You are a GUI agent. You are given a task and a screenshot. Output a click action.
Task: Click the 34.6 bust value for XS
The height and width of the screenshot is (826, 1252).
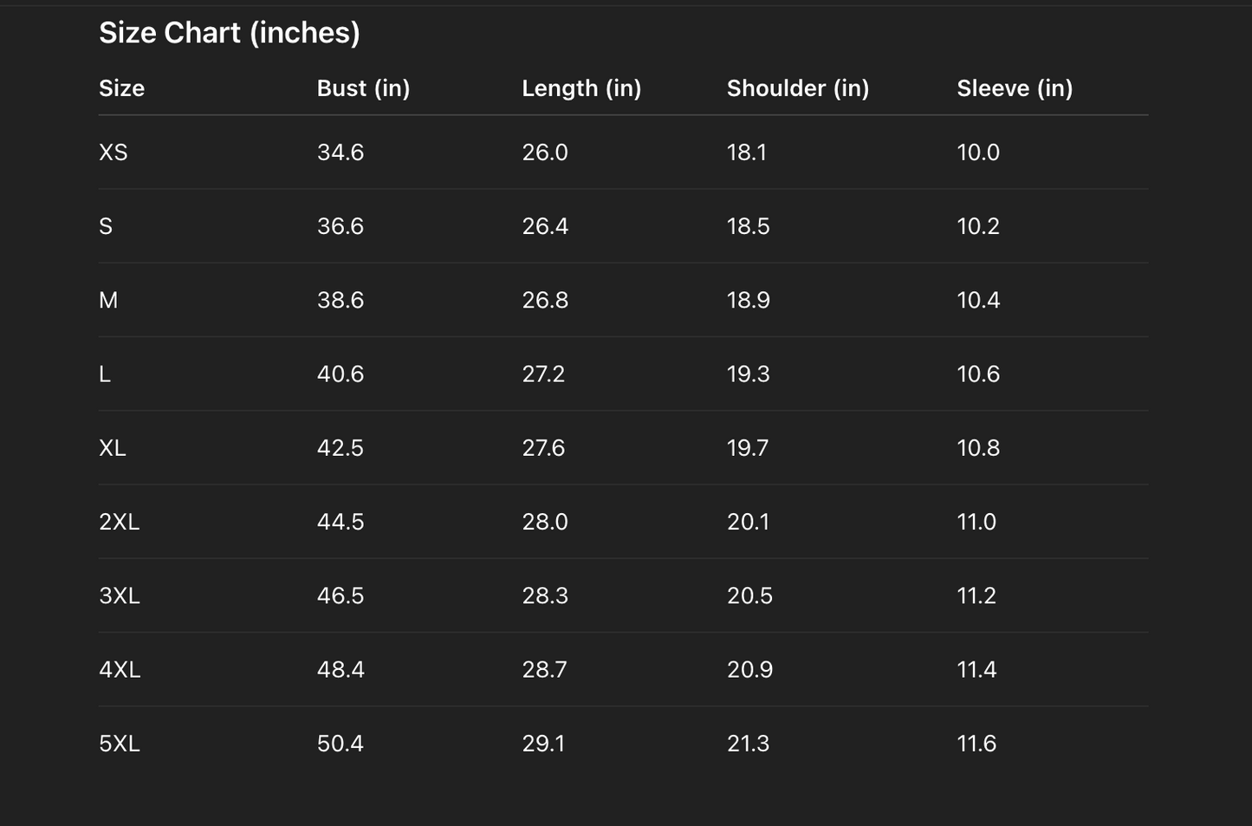click(340, 153)
